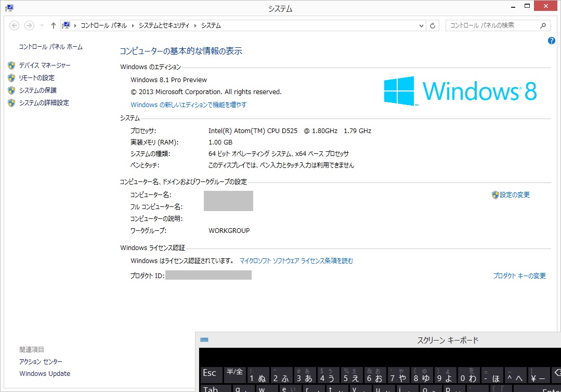Click RAM value 1.00 GB
Image resolution: width=561 pixels, height=392 pixels.
pyautogui.click(x=220, y=142)
